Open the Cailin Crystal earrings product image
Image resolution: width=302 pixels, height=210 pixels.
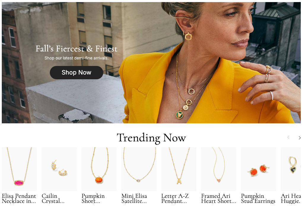coord(59,169)
